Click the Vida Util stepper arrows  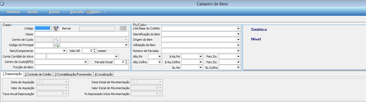95,51
